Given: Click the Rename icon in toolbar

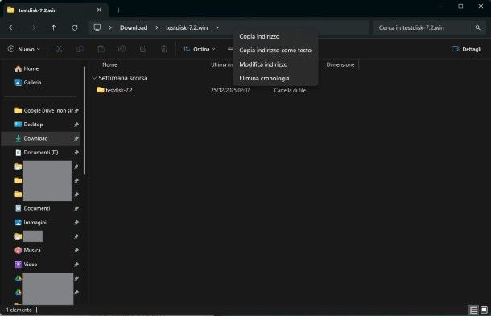Looking at the screenshot, I should point(122,49).
